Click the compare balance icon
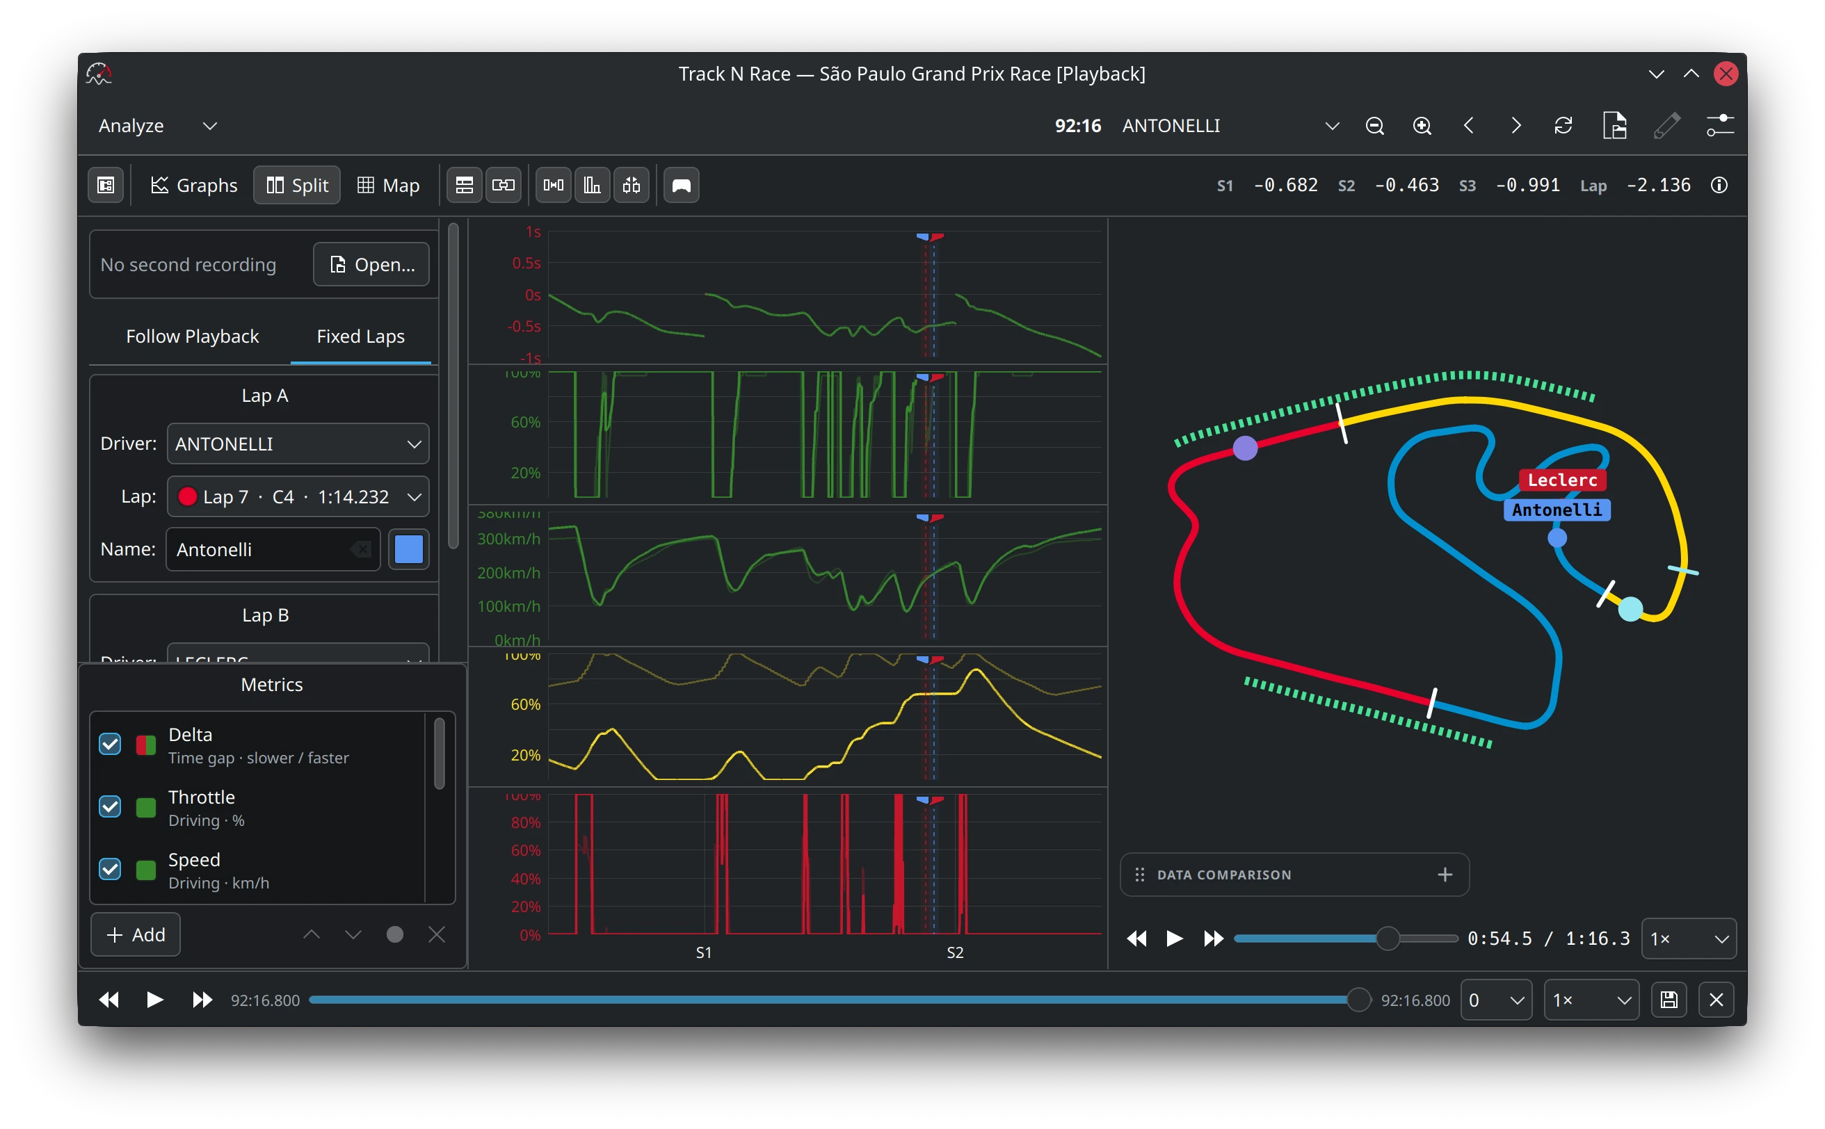The image size is (1825, 1129). [x=632, y=185]
